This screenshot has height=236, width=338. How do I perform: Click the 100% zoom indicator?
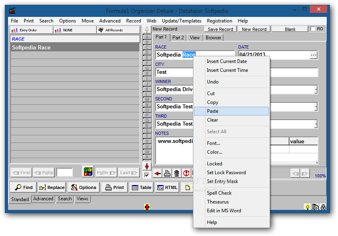[320, 176]
